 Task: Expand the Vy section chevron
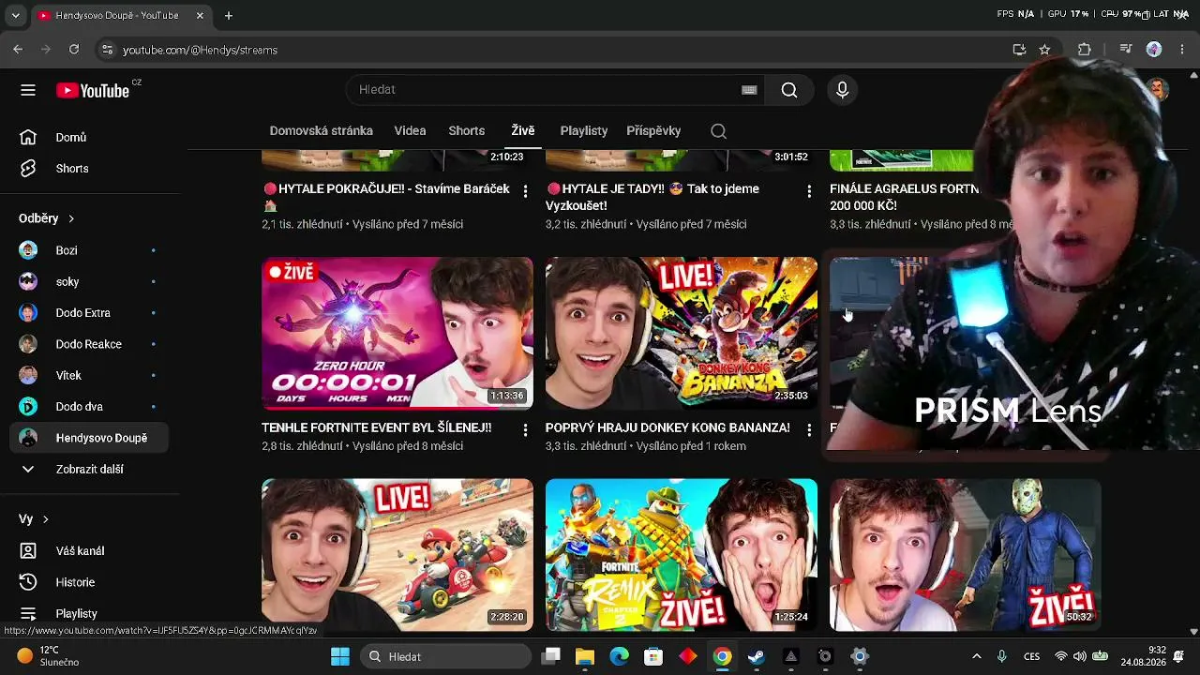(x=45, y=519)
